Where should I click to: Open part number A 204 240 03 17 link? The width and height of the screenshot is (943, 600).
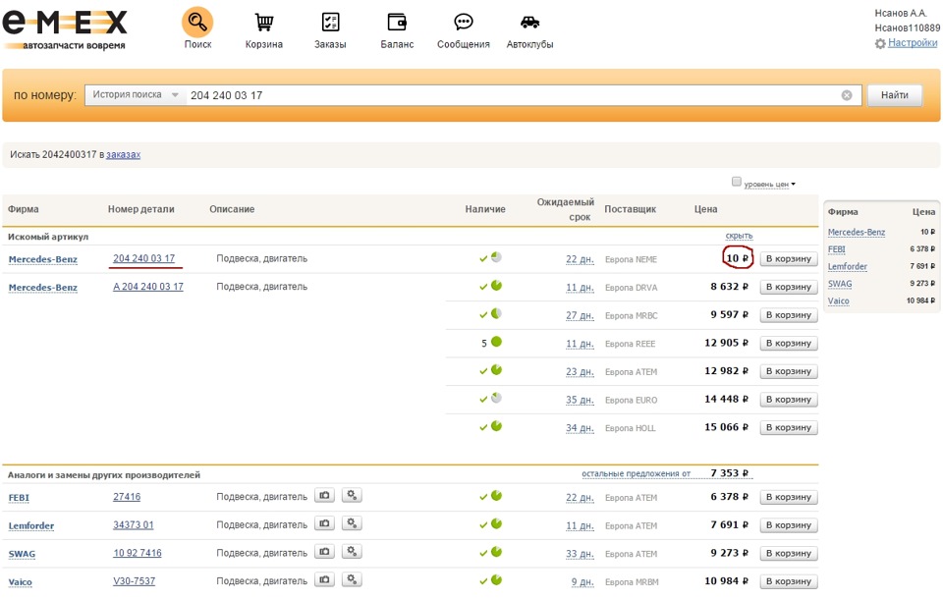point(148,287)
